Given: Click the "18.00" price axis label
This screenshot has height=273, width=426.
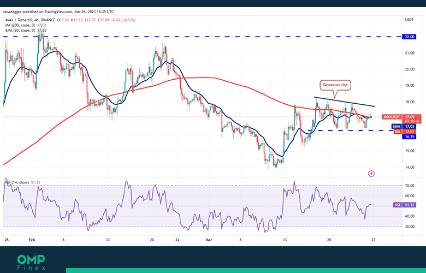Looking at the screenshot, I should 410,102.
